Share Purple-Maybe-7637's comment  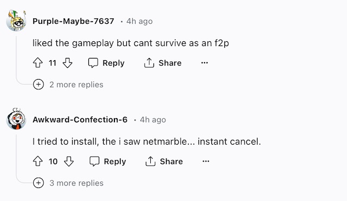tap(163, 63)
